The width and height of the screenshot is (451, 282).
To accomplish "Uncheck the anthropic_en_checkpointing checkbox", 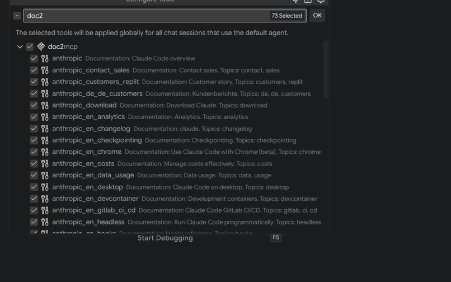I will click(x=34, y=140).
